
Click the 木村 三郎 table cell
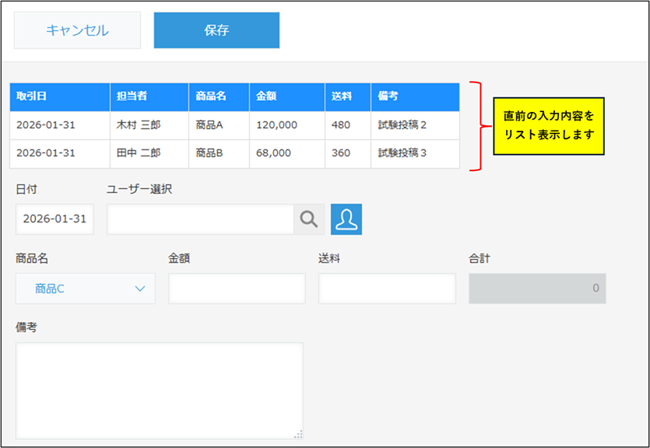[149, 124]
